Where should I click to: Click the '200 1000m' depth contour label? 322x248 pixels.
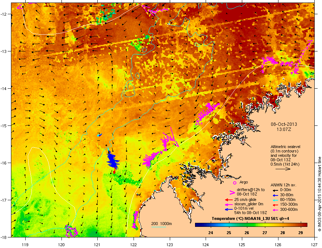pos(161,224)
